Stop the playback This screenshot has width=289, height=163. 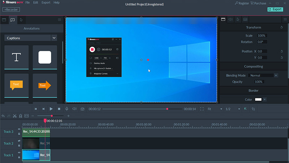[x=59, y=109]
